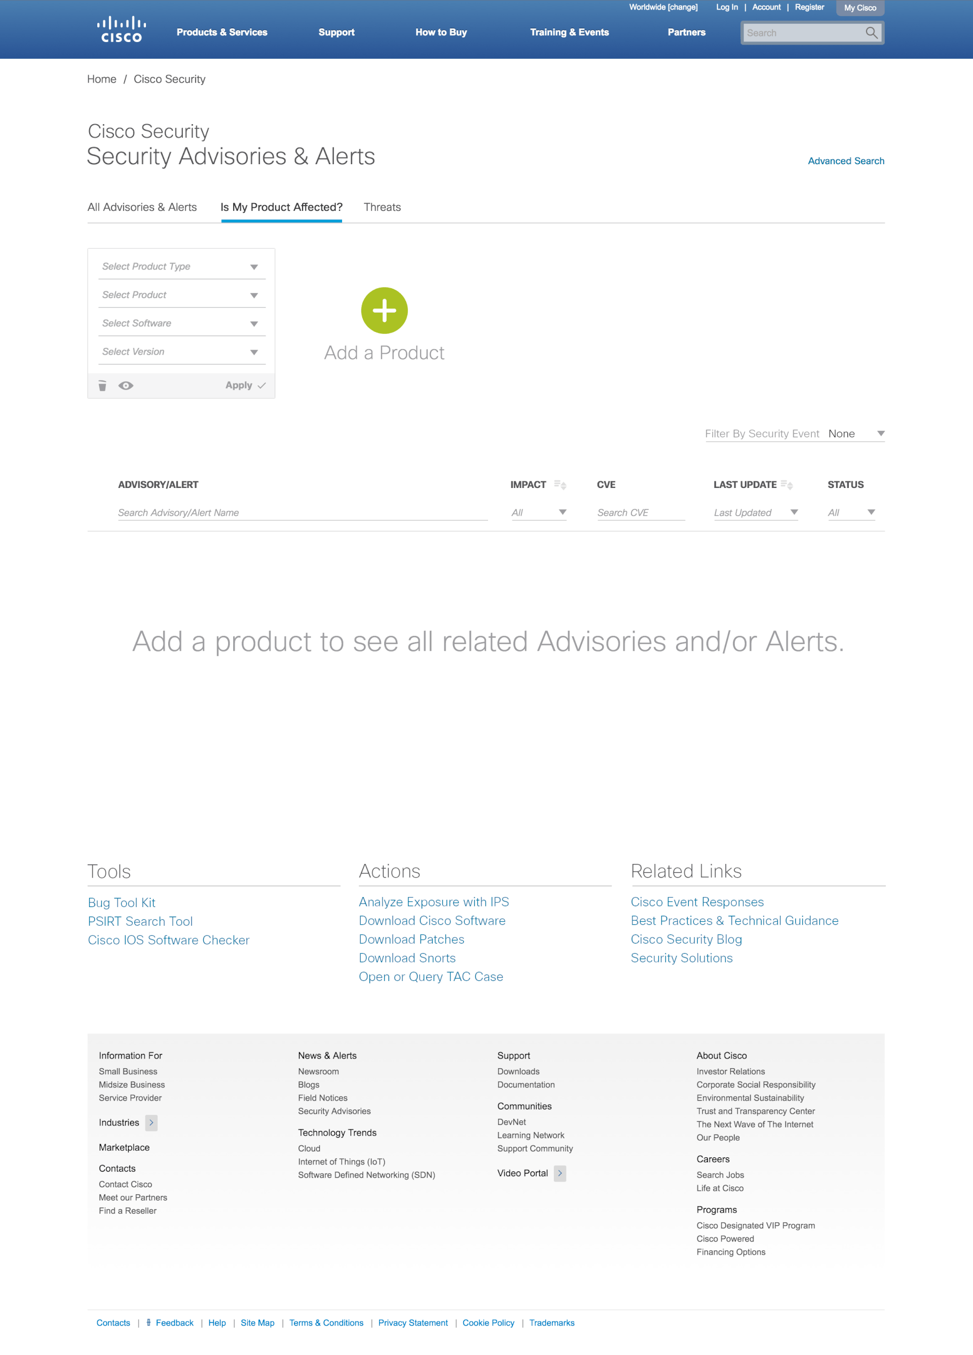Click the green Add a Product plus icon
This screenshot has width=973, height=1355.
(x=384, y=311)
